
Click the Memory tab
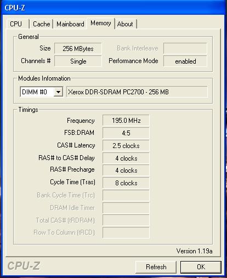point(101,23)
